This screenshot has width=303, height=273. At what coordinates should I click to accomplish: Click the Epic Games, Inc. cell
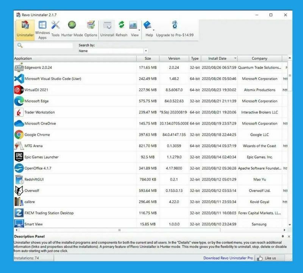[x=259, y=157]
